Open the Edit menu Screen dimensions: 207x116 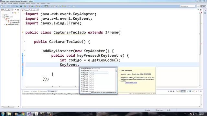click(5, 4)
